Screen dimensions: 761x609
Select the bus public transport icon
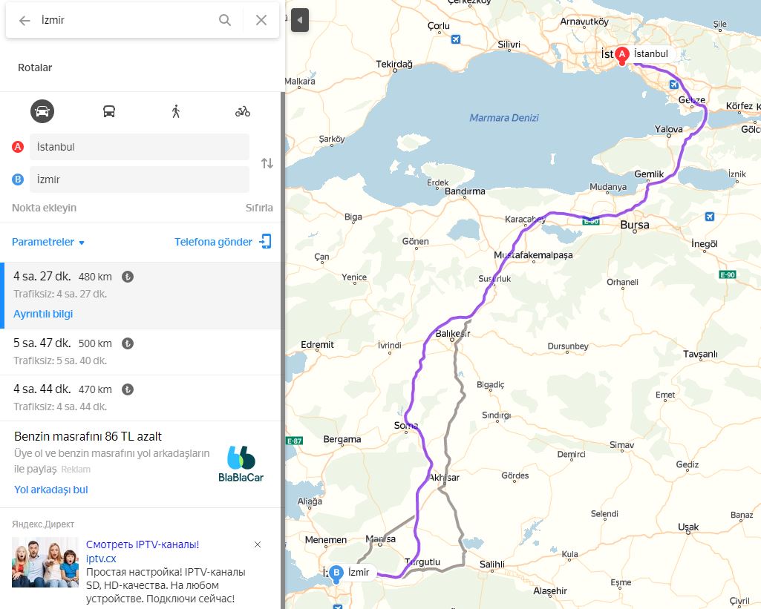point(109,111)
